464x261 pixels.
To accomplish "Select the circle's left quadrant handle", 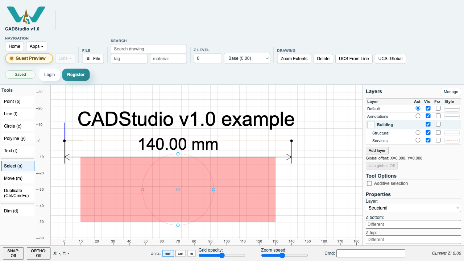I will tap(142, 190).
